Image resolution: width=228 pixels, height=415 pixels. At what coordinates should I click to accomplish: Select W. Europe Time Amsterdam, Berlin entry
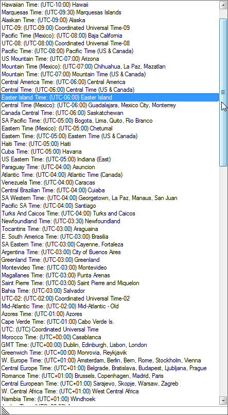pos(110,360)
